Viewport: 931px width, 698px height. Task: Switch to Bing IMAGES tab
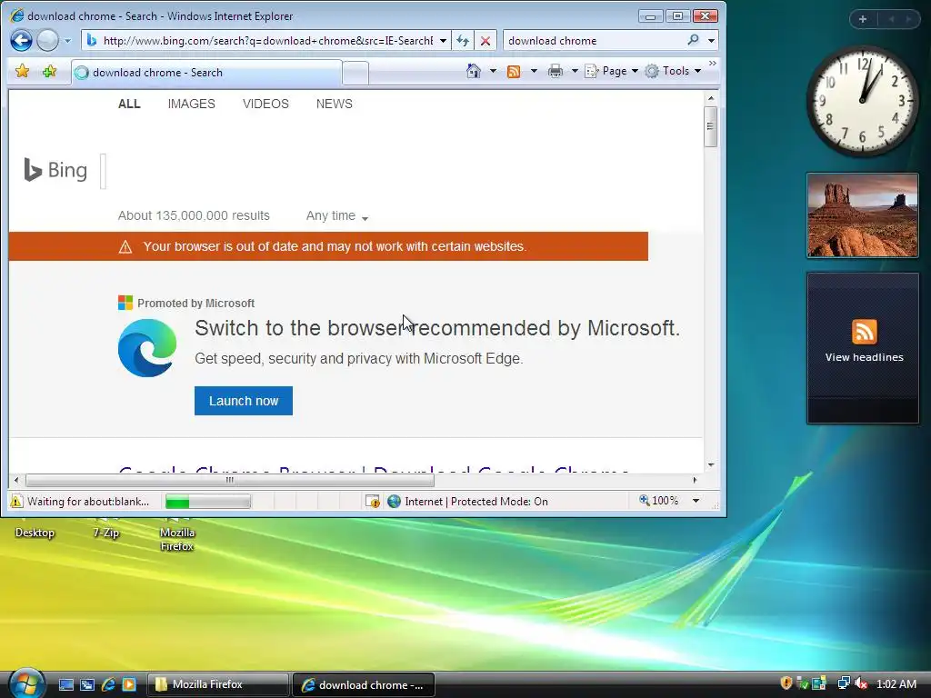pos(191,104)
